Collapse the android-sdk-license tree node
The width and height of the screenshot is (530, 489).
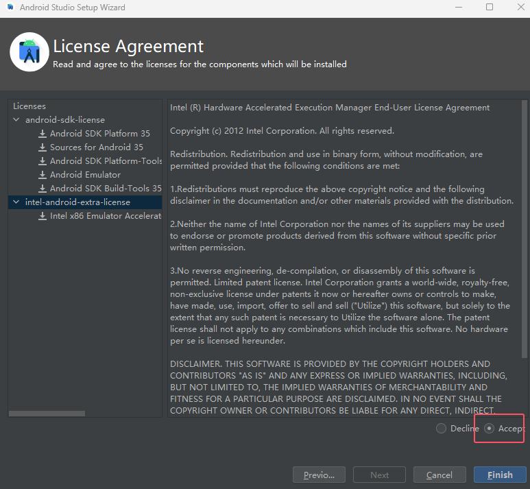click(16, 120)
